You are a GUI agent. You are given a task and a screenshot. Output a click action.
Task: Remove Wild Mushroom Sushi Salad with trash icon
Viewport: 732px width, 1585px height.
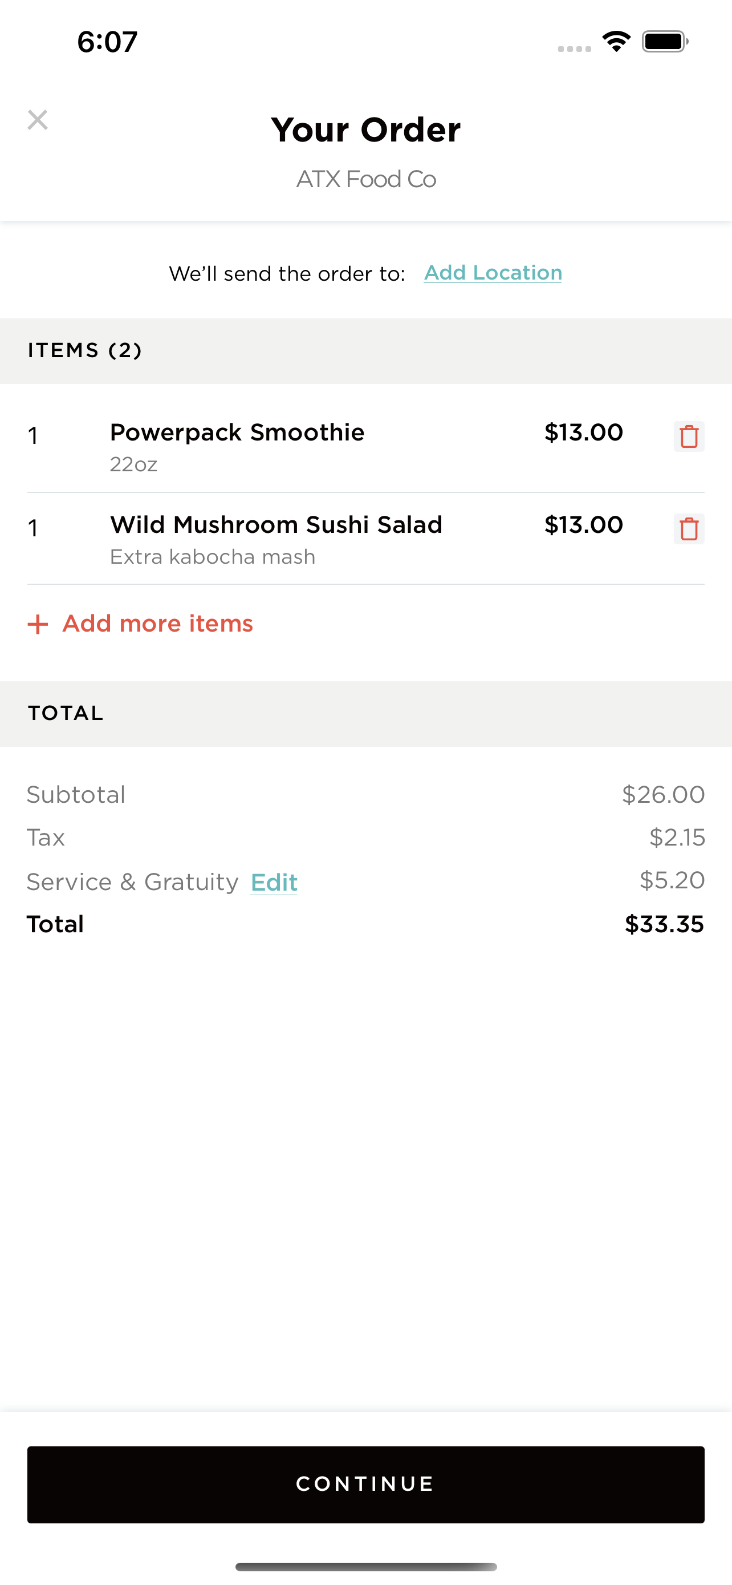tap(688, 528)
